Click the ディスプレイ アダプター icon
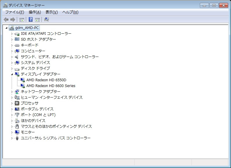The height and width of the screenshot is (168, 231). click(17, 74)
